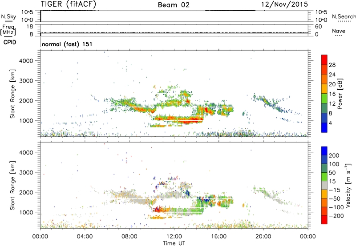Click the '12:00' time tick label

(174, 237)
